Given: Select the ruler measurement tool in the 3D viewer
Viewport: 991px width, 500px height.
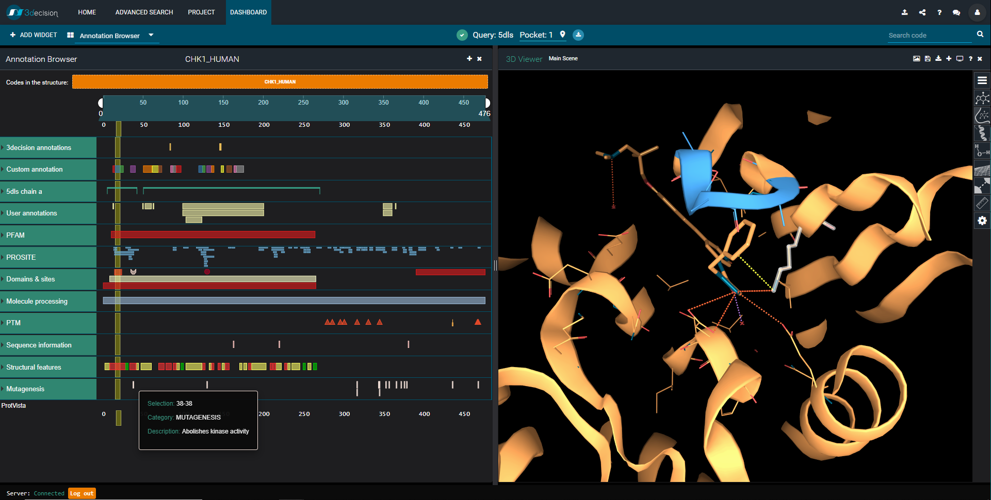Looking at the screenshot, I should coord(982,203).
